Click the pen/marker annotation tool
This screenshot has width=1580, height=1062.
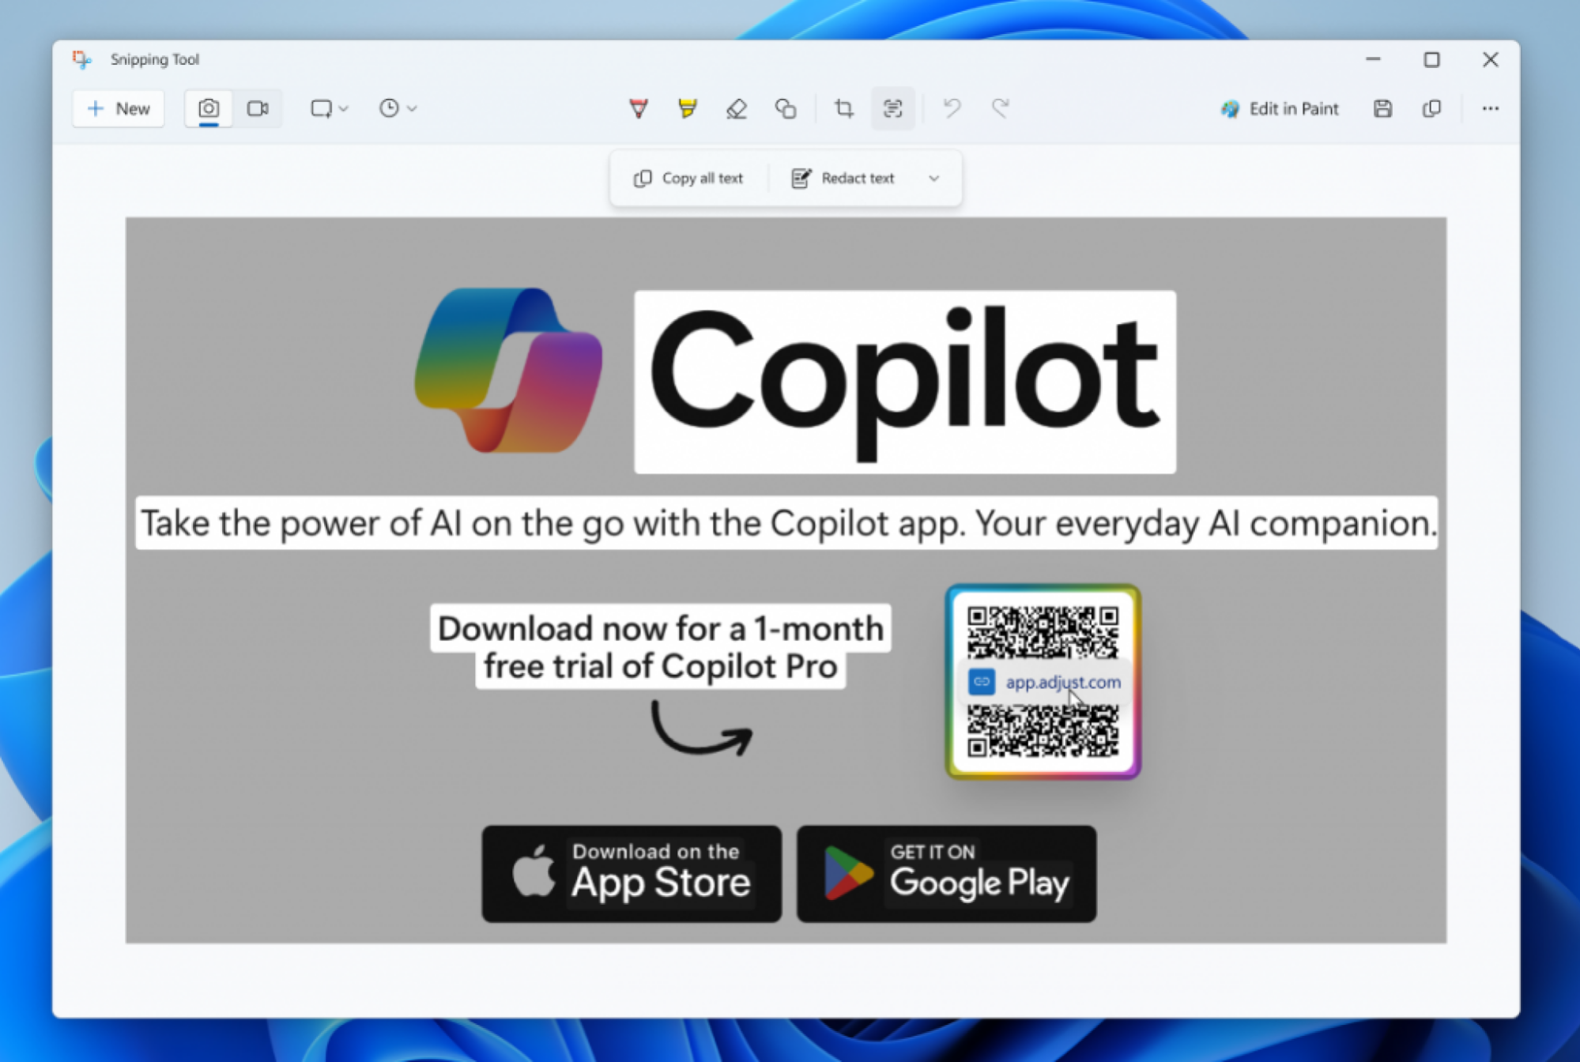(x=639, y=109)
